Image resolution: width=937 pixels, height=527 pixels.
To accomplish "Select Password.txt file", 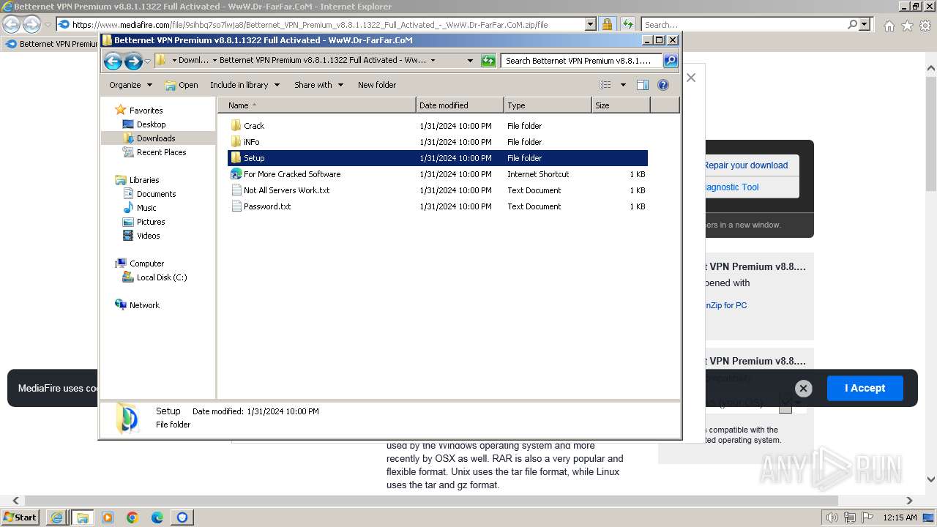I will (267, 206).
